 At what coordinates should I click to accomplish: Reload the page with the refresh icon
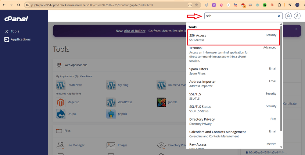[x=19, y=5]
